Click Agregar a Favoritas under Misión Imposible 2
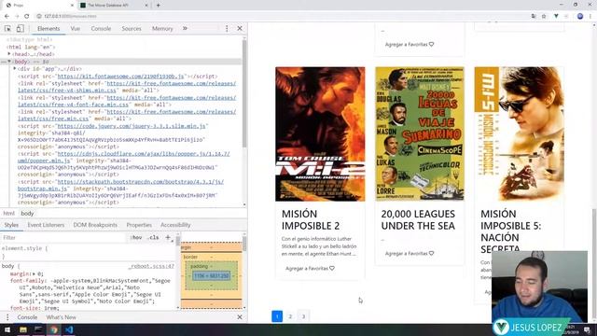This screenshot has height=336, width=597. (x=310, y=268)
